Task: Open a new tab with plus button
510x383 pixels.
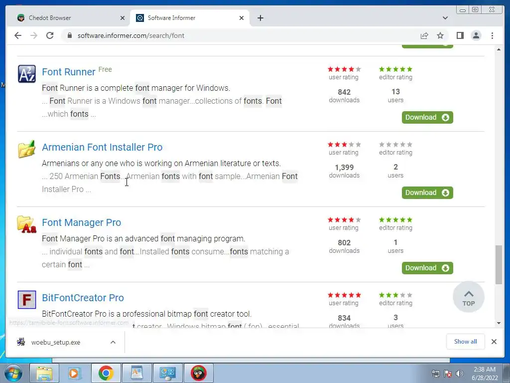Action: (x=260, y=18)
